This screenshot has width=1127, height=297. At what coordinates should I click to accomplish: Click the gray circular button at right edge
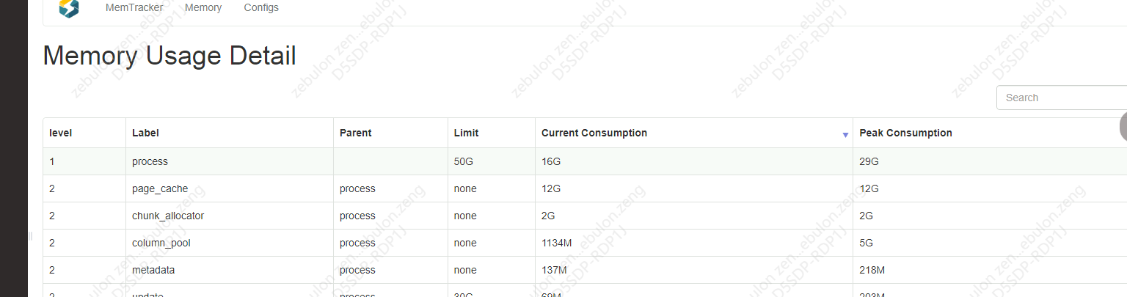1123,127
